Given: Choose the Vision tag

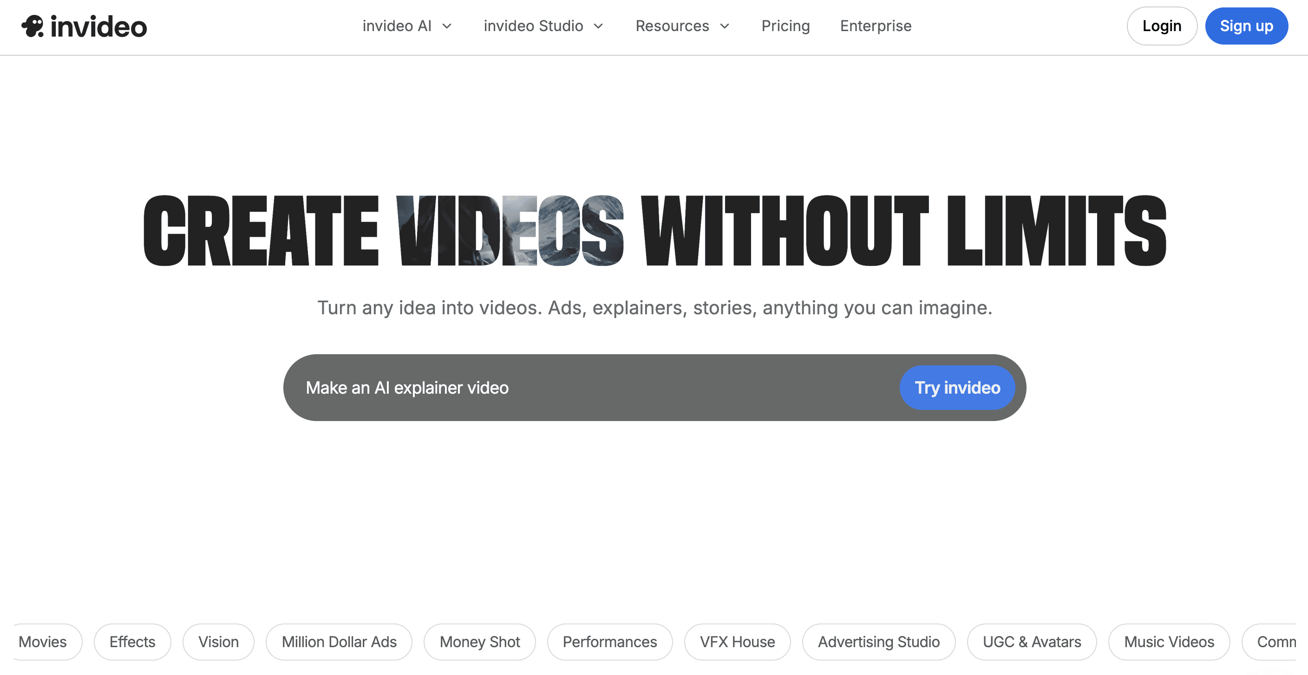Looking at the screenshot, I should point(218,642).
